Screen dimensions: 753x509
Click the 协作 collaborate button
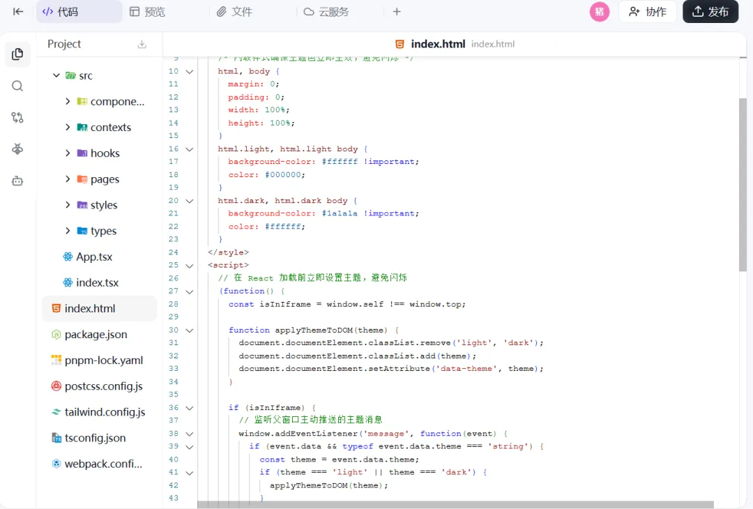pos(647,12)
